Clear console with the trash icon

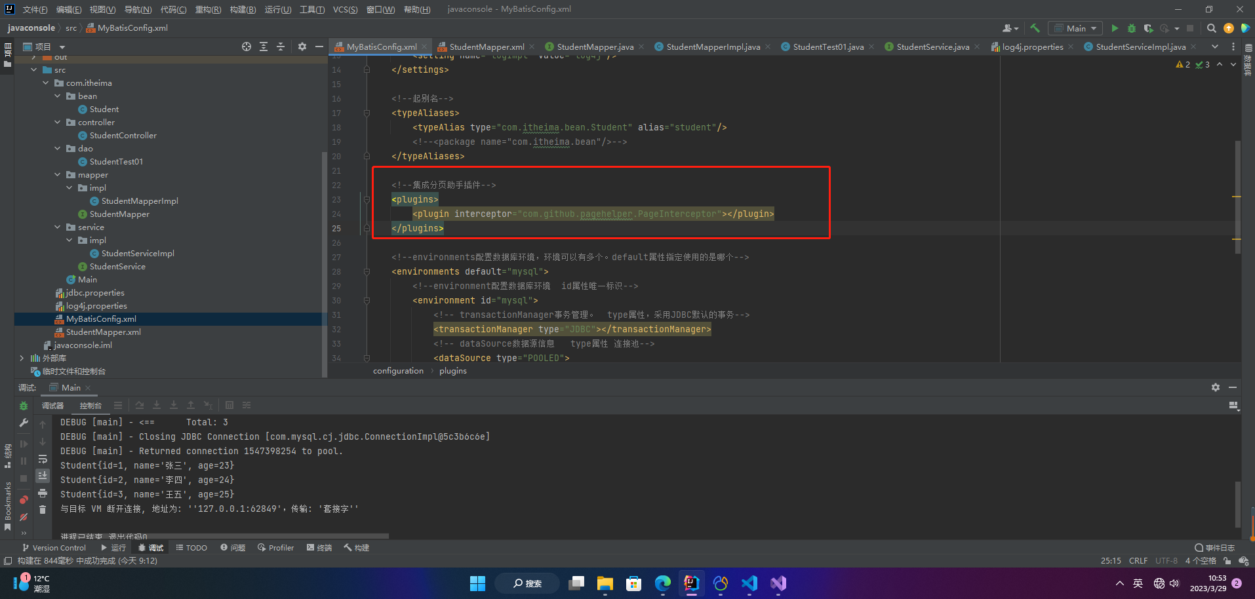pos(43,509)
